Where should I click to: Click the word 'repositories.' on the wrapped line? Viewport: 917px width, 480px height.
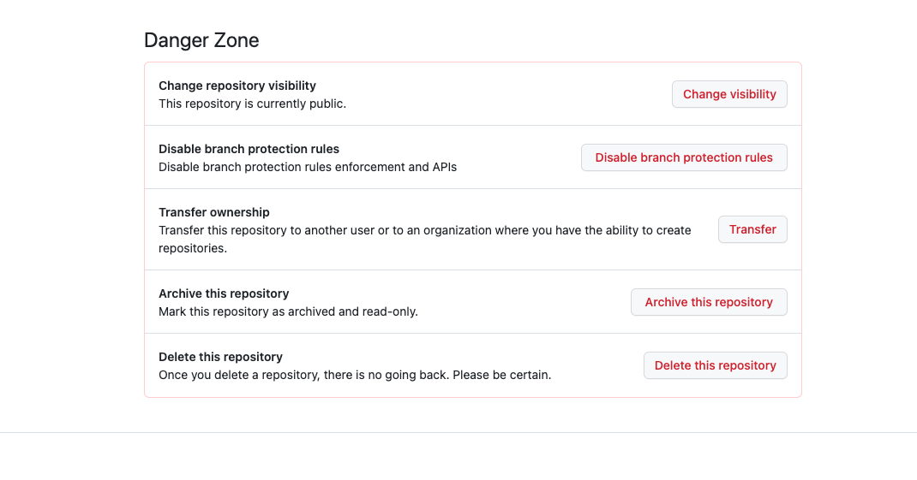193,248
